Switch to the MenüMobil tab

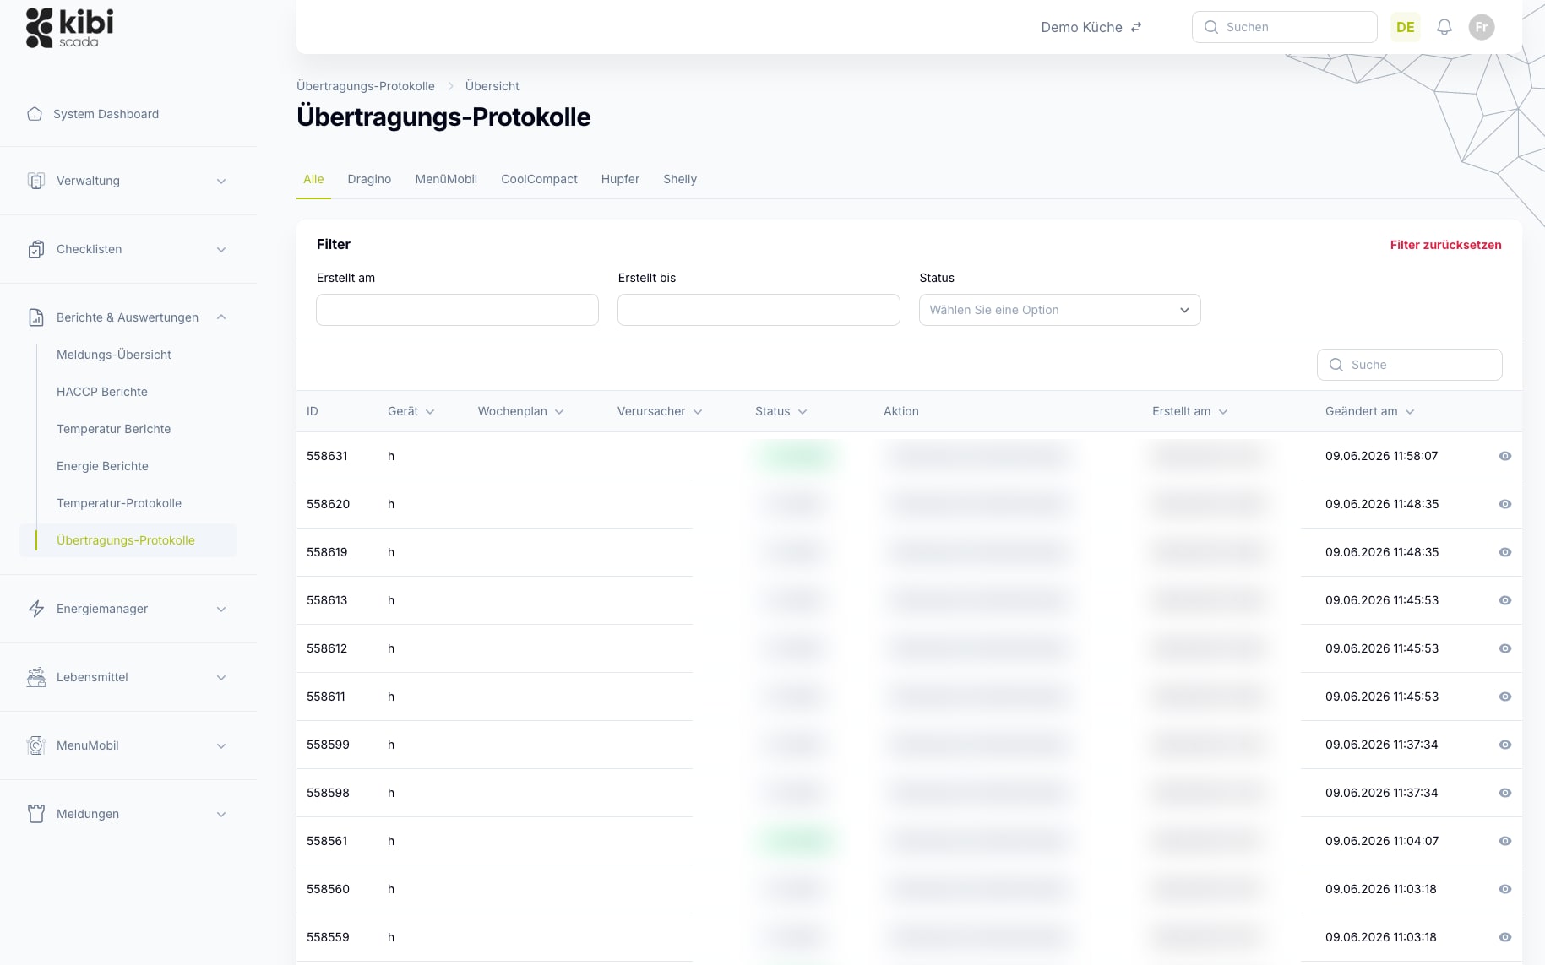(x=446, y=179)
